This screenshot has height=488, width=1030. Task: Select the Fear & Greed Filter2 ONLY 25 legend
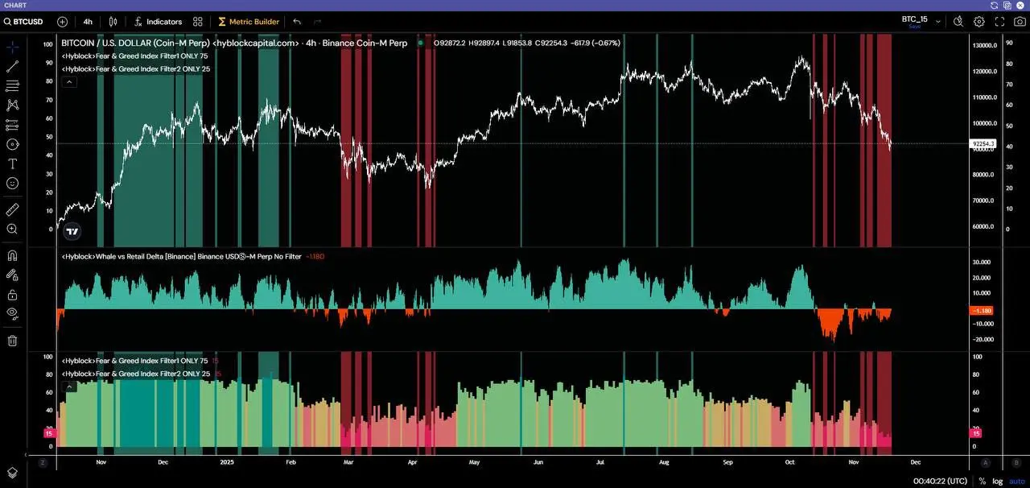pyautogui.click(x=136, y=69)
